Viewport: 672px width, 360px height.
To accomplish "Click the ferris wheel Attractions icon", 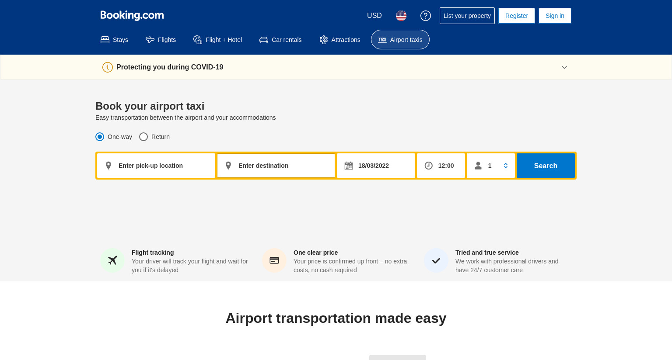I will pyautogui.click(x=324, y=40).
